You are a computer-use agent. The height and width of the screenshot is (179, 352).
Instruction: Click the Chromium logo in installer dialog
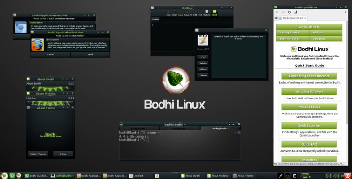pos(21,27)
